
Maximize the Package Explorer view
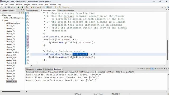point(24,10)
